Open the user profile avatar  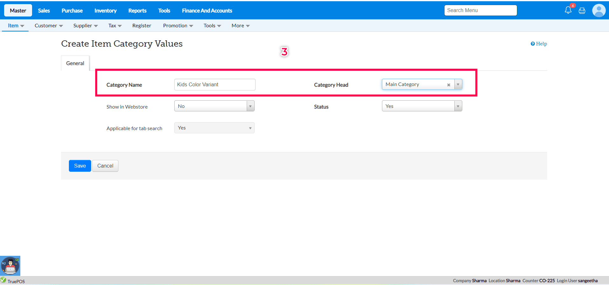point(599,10)
